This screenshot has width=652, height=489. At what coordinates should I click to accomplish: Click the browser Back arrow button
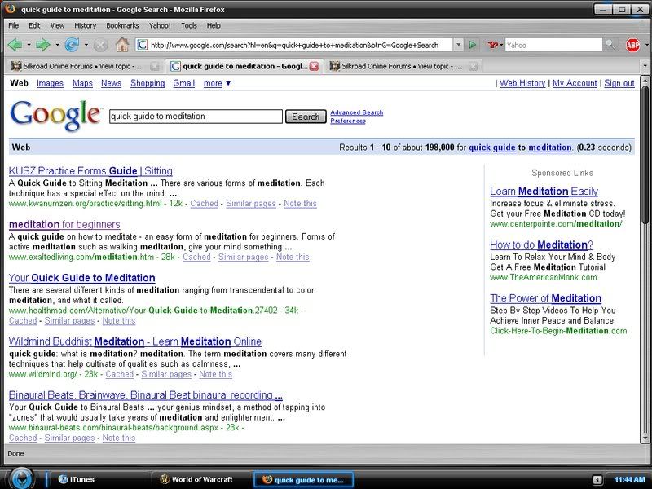pyautogui.click(x=15, y=44)
